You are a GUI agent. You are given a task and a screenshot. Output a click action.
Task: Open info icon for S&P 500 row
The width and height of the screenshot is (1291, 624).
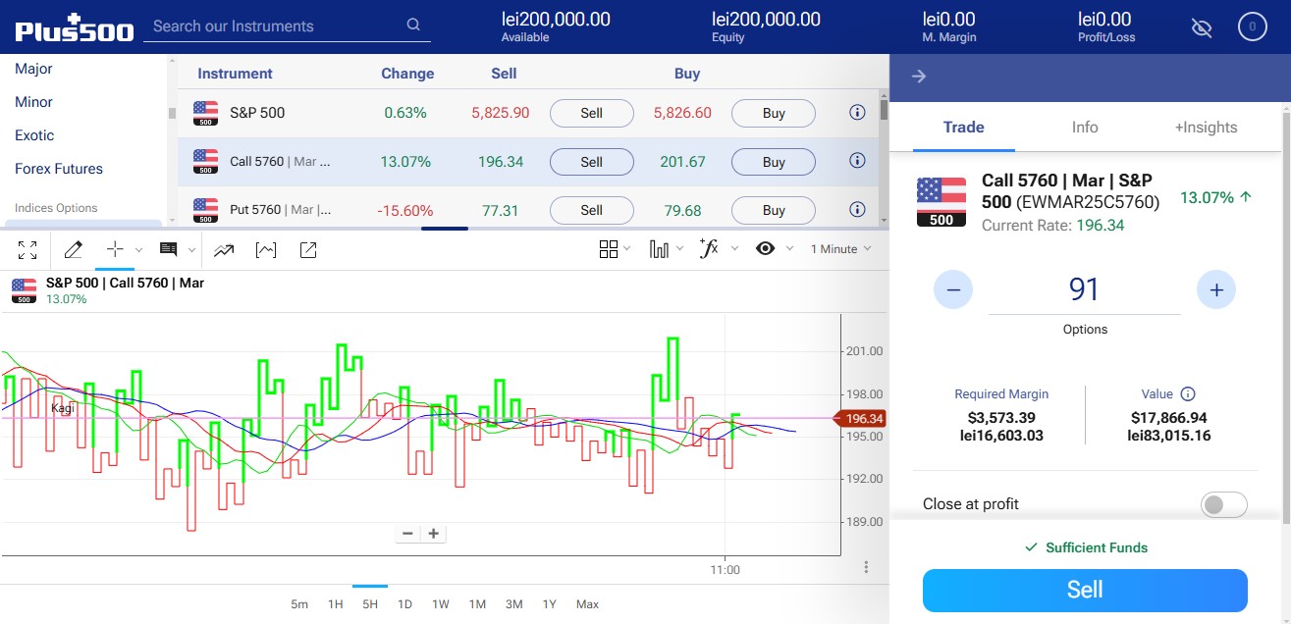tap(857, 113)
